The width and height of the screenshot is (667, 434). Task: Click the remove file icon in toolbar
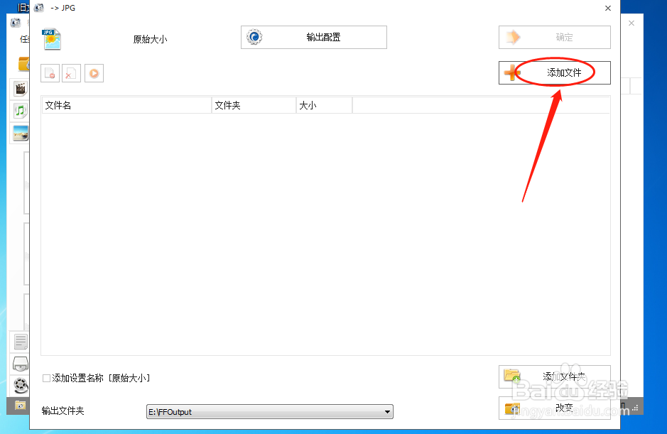point(50,73)
